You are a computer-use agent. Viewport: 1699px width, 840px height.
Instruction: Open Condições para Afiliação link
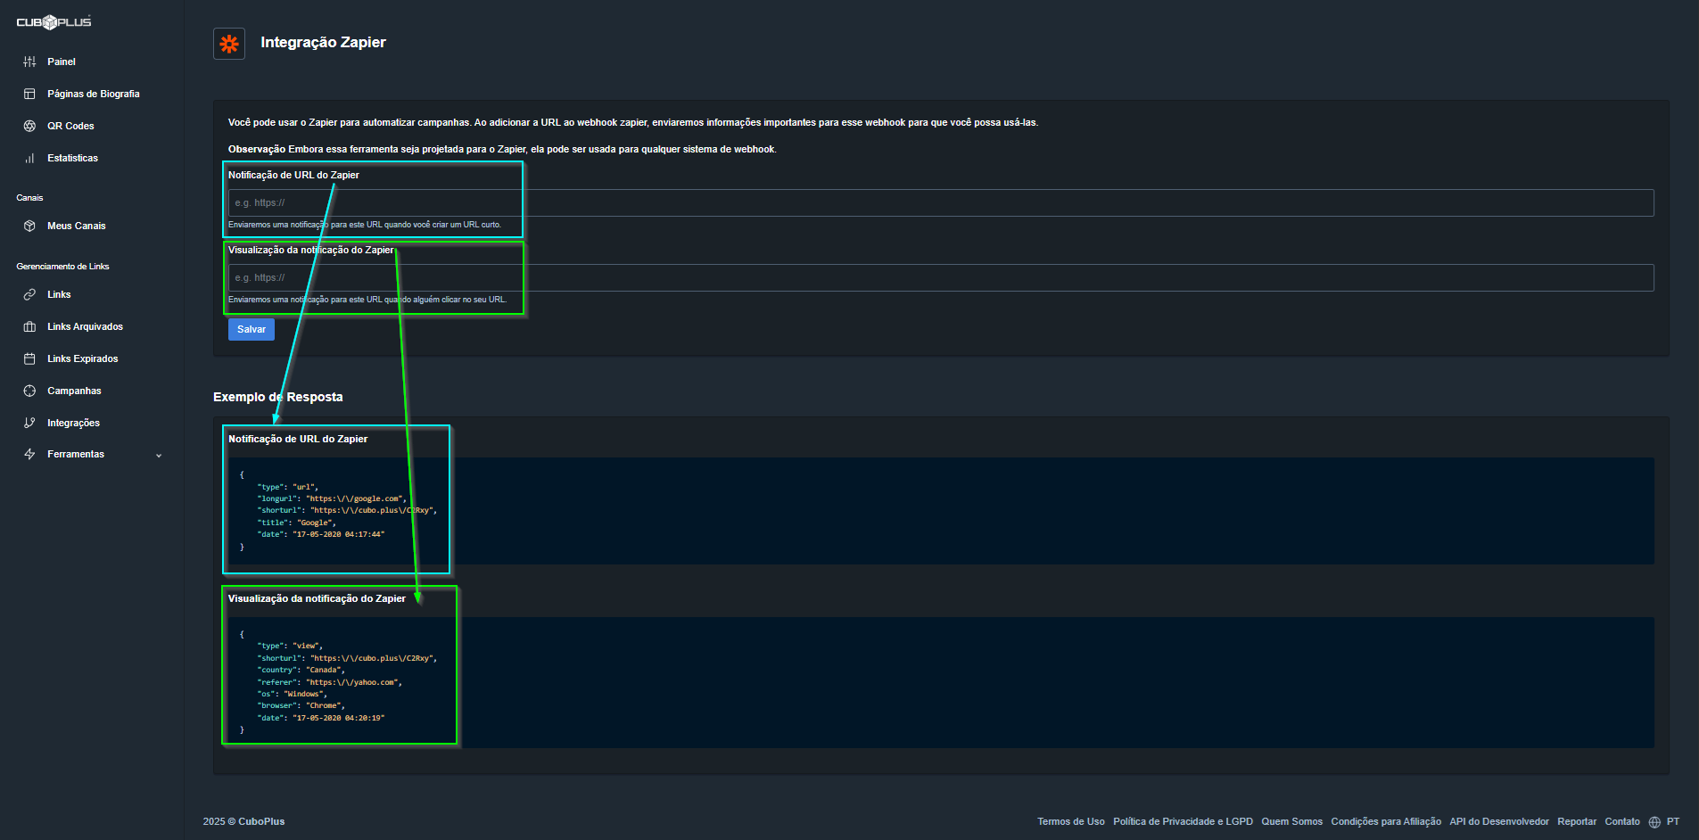click(1386, 821)
